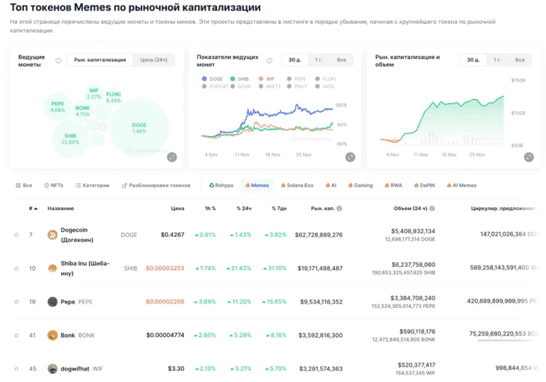
Task: Star the dogwifhat row
Action: coord(16,369)
